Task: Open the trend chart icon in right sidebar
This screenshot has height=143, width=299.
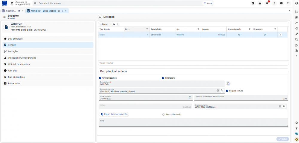Action: (x=297, y=23)
